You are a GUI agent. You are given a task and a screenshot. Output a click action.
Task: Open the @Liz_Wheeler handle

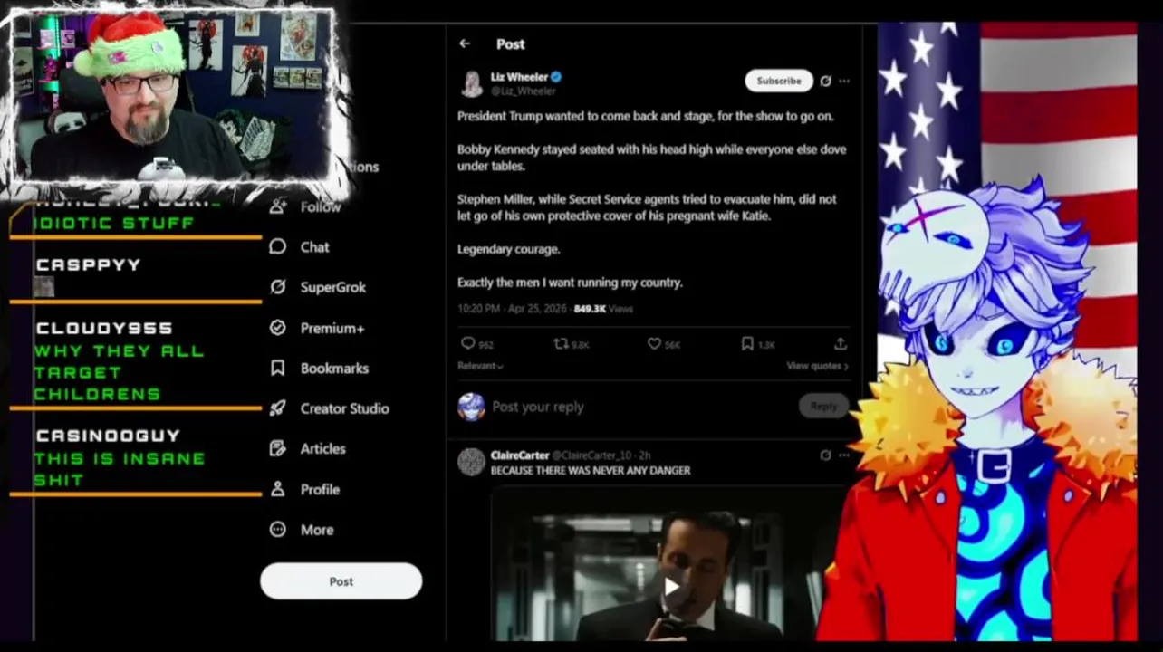[523, 91]
